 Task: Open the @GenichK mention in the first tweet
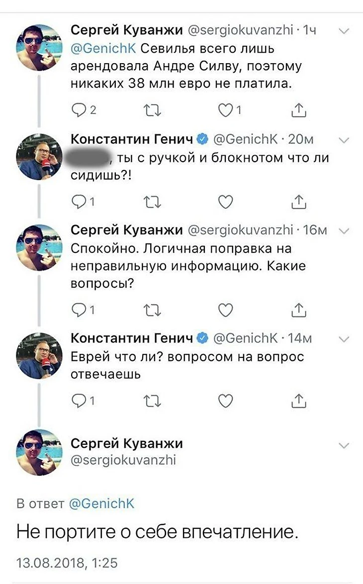103,49
